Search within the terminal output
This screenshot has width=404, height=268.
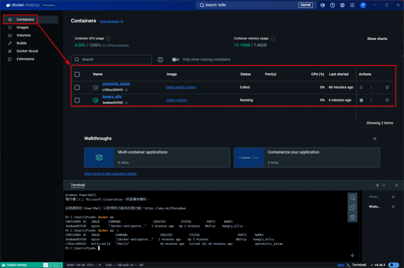[352, 198]
